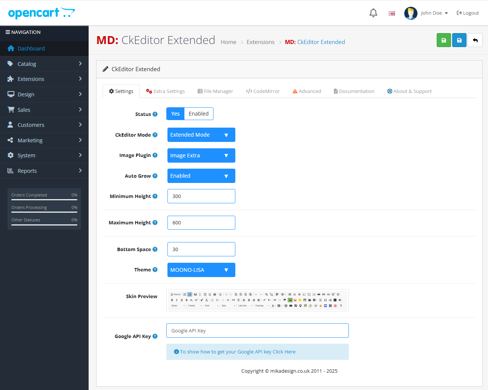488x390 pixels.
Task: Expand the Sales menu chevron
Action: tap(80, 110)
